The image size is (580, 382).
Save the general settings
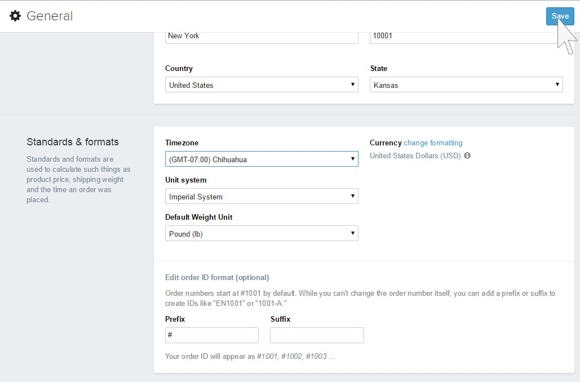click(x=560, y=16)
